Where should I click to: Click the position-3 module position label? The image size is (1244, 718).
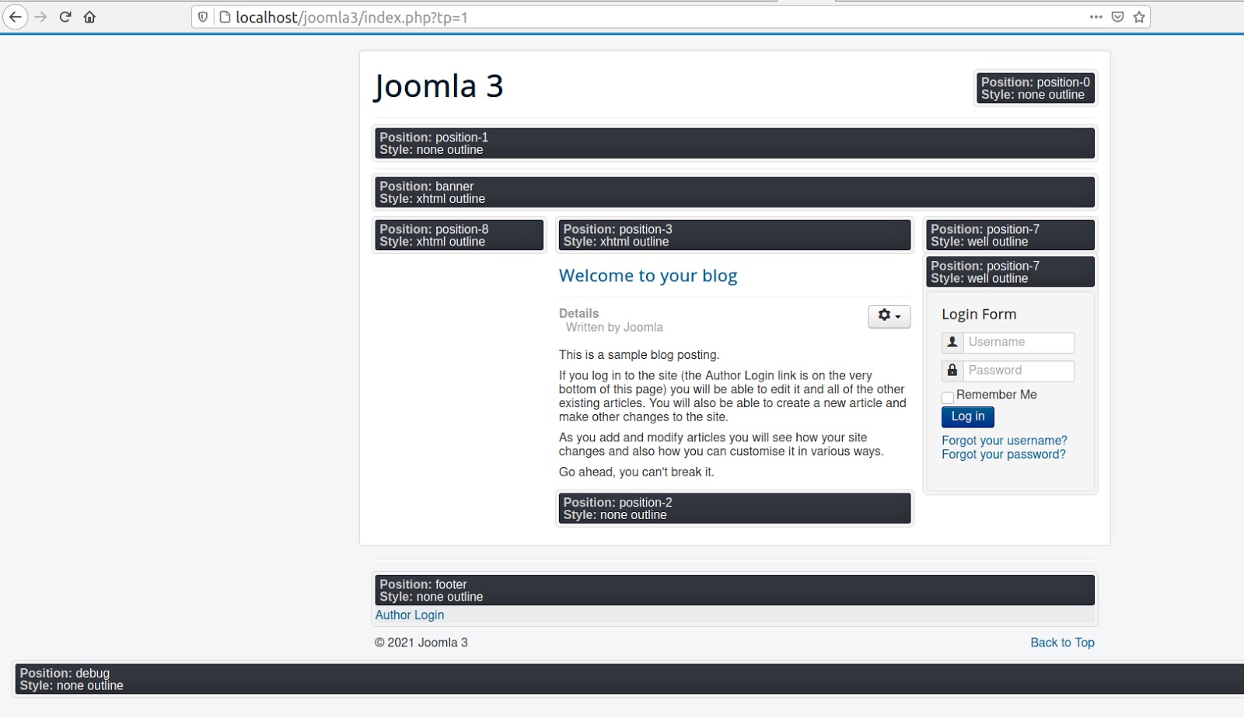pos(735,235)
